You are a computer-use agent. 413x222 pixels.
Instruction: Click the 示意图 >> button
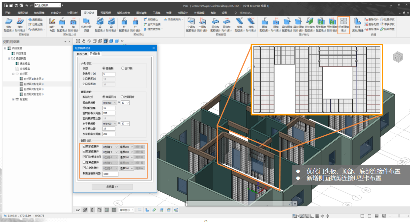click(112, 187)
